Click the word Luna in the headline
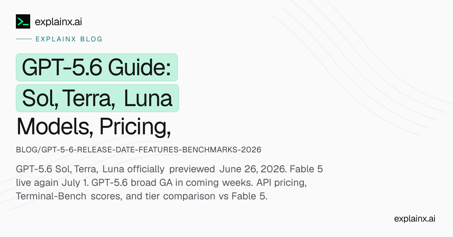Screen dimensions: 453x237 point(148,98)
